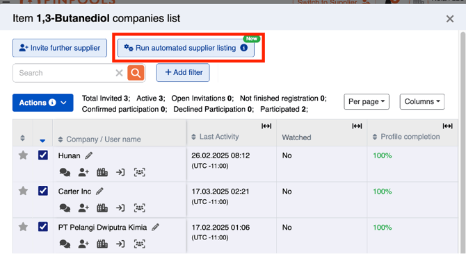Click login arrow icon for Hunan
The height and width of the screenshot is (254, 466).
pos(120,172)
